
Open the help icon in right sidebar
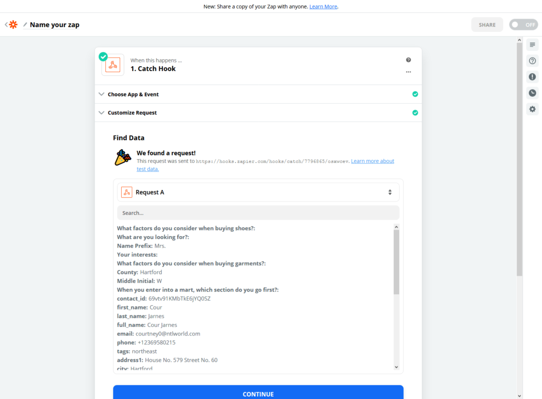tap(532, 61)
